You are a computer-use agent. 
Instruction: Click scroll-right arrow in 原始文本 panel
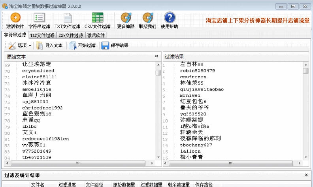(152, 163)
